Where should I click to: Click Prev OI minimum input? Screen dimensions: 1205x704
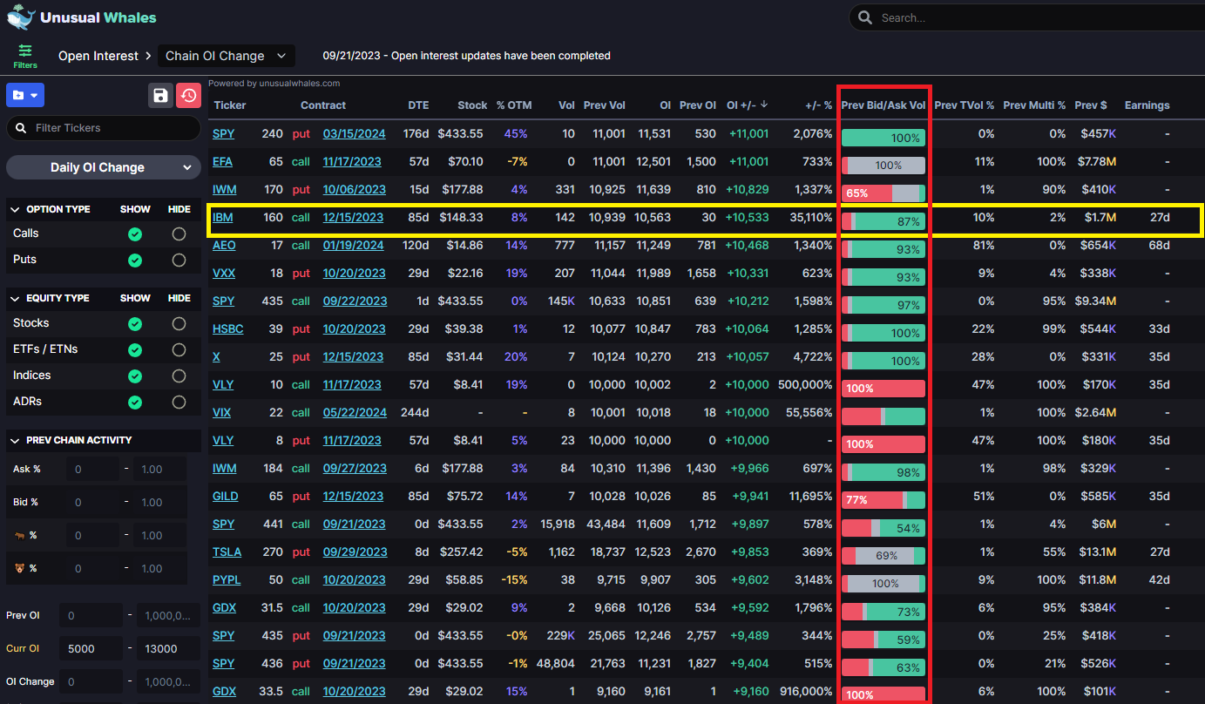91,615
